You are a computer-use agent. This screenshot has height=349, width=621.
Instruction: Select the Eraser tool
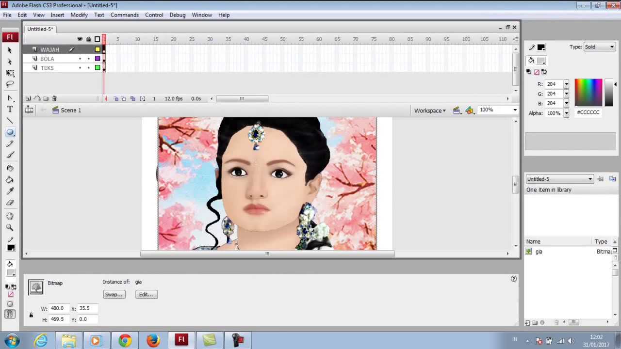tap(10, 203)
